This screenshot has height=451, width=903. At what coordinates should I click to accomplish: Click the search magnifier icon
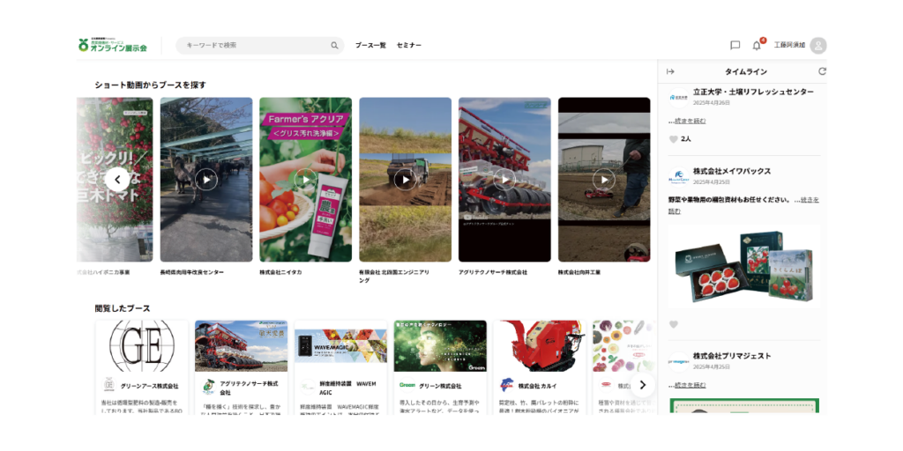pyautogui.click(x=334, y=46)
